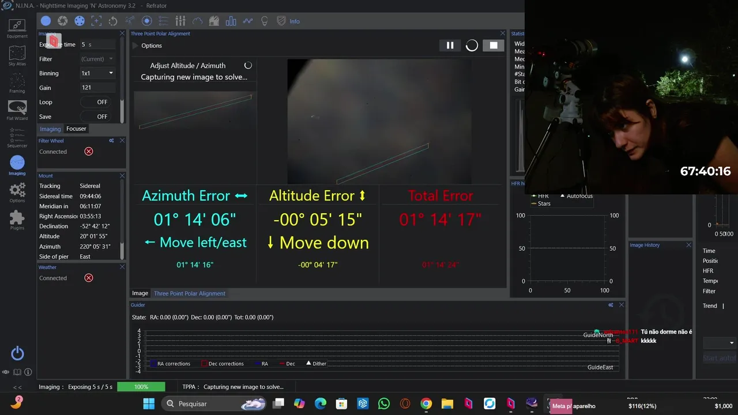Toggle the rotator panel icon

[113, 21]
